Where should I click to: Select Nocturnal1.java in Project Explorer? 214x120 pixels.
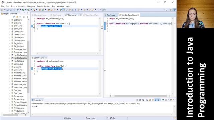click(x=20, y=87)
